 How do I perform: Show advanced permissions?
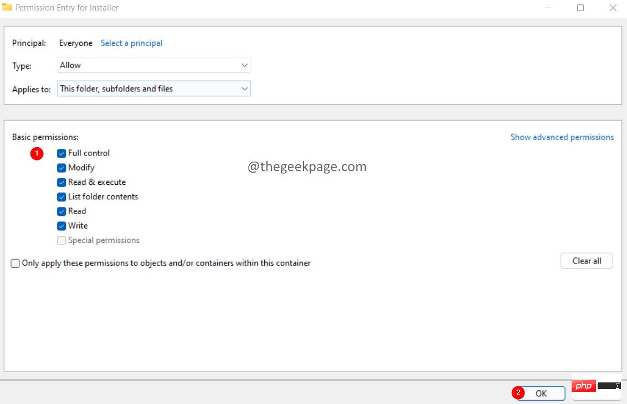(562, 137)
